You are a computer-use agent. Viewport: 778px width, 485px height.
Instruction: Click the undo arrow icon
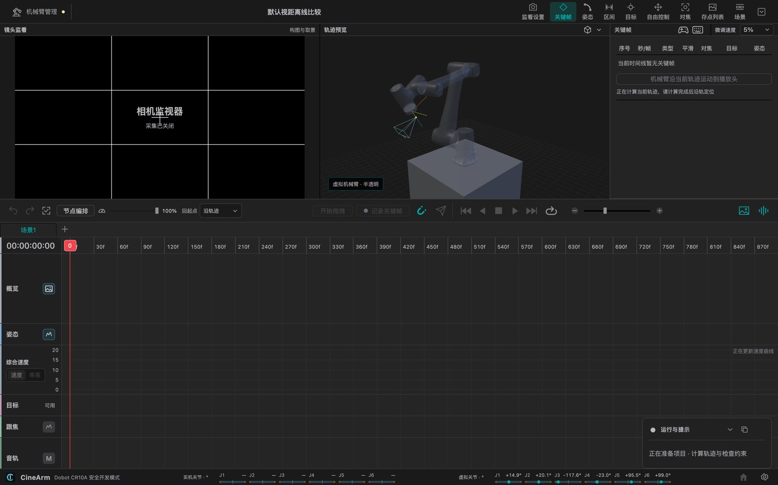13,210
